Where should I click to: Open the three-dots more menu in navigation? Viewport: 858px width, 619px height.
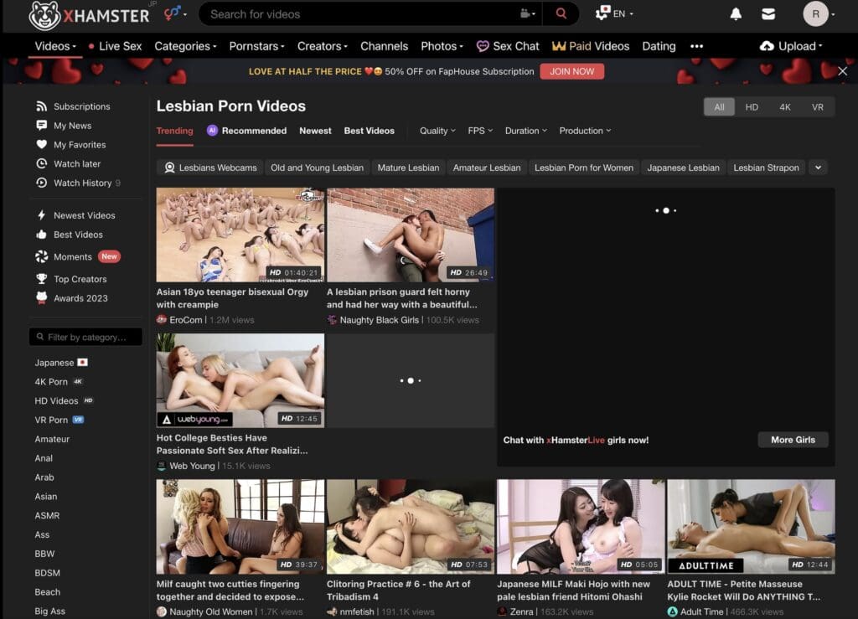tap(696, 46)
